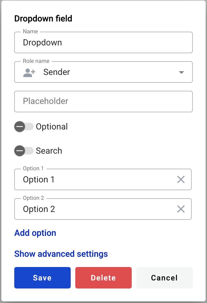The image size is (207, 303).
Task: Delete the Dropdown field
Action: [x=103, y=277]
